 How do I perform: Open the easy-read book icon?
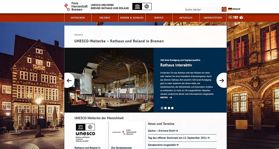241,17
